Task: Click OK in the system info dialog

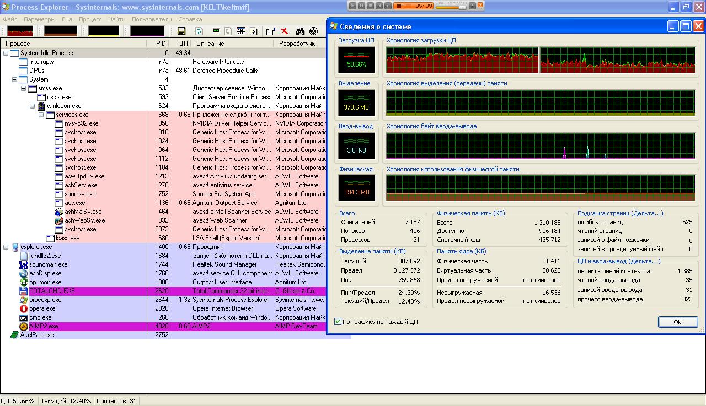Action: [677, 322]
